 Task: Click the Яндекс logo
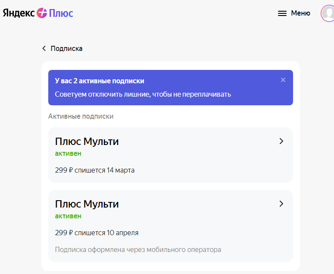[x=19, y=13]
